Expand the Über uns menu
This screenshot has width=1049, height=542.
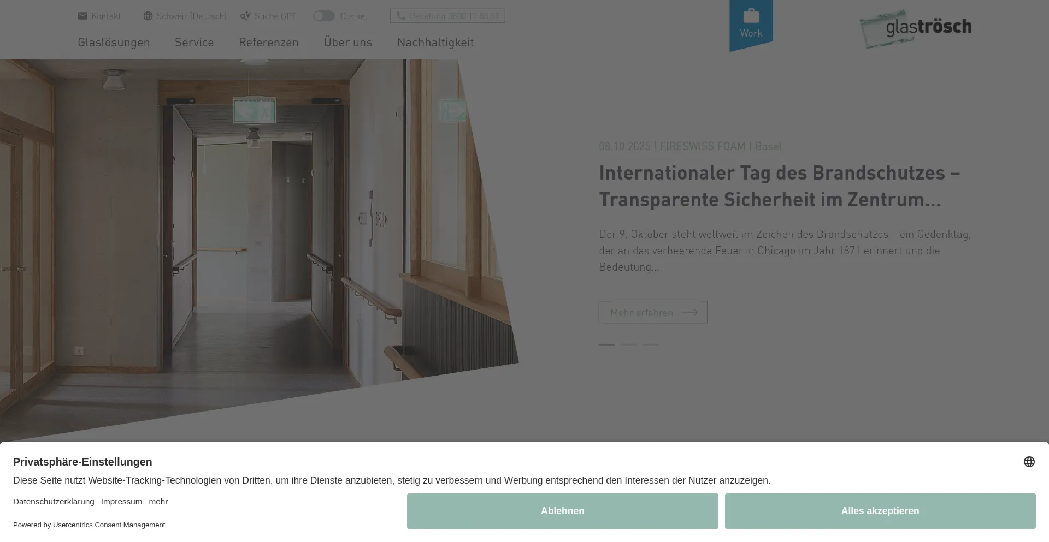pos(347,42)
